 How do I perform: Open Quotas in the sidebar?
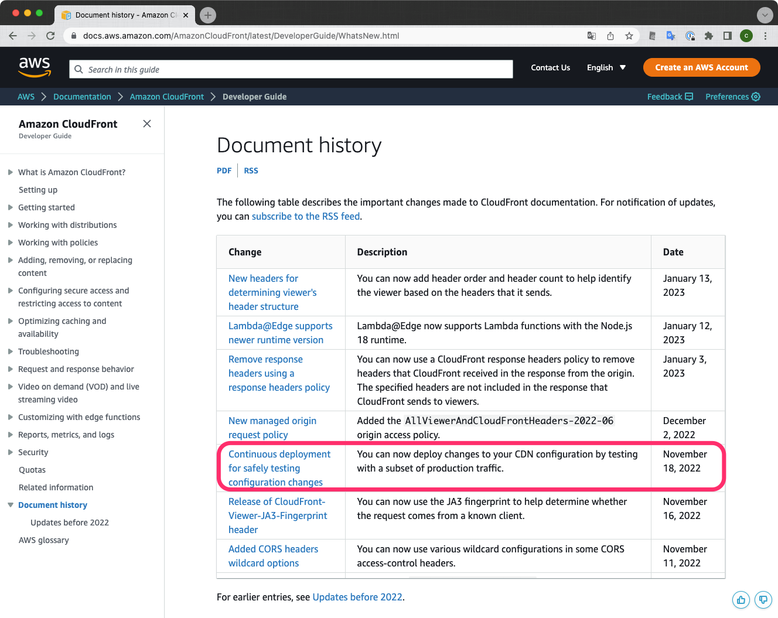32,470
